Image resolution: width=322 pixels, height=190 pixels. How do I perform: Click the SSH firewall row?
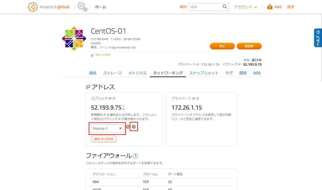(x=161, y=182)
